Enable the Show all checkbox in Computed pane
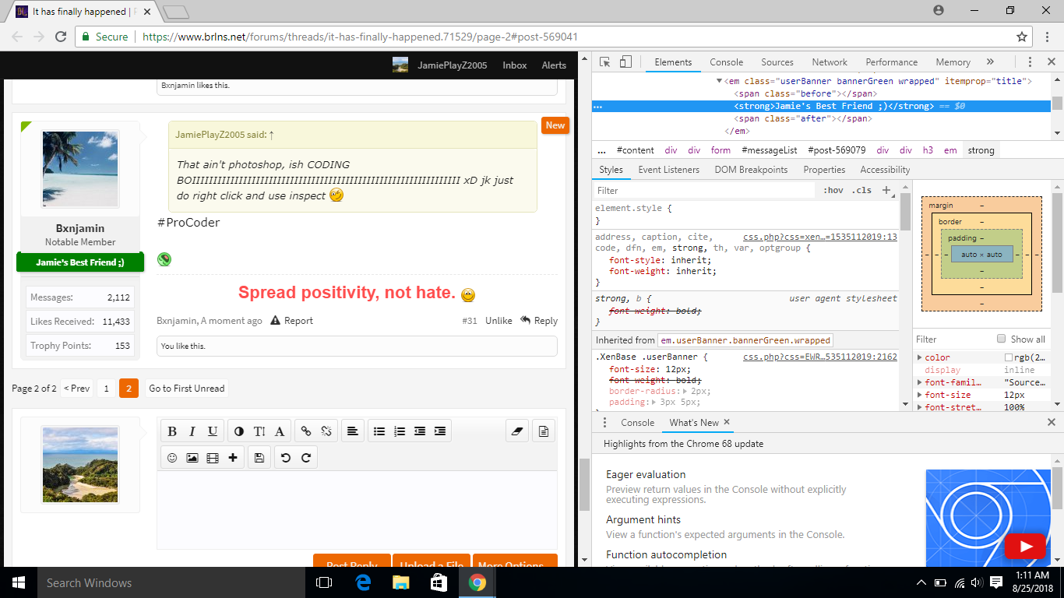This screenshot has width=1064, height=598. 1002,339
